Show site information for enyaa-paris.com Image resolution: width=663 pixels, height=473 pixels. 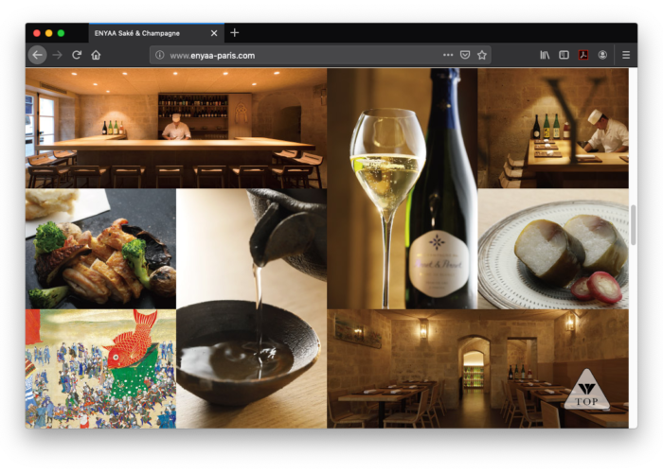click(159, 55)
